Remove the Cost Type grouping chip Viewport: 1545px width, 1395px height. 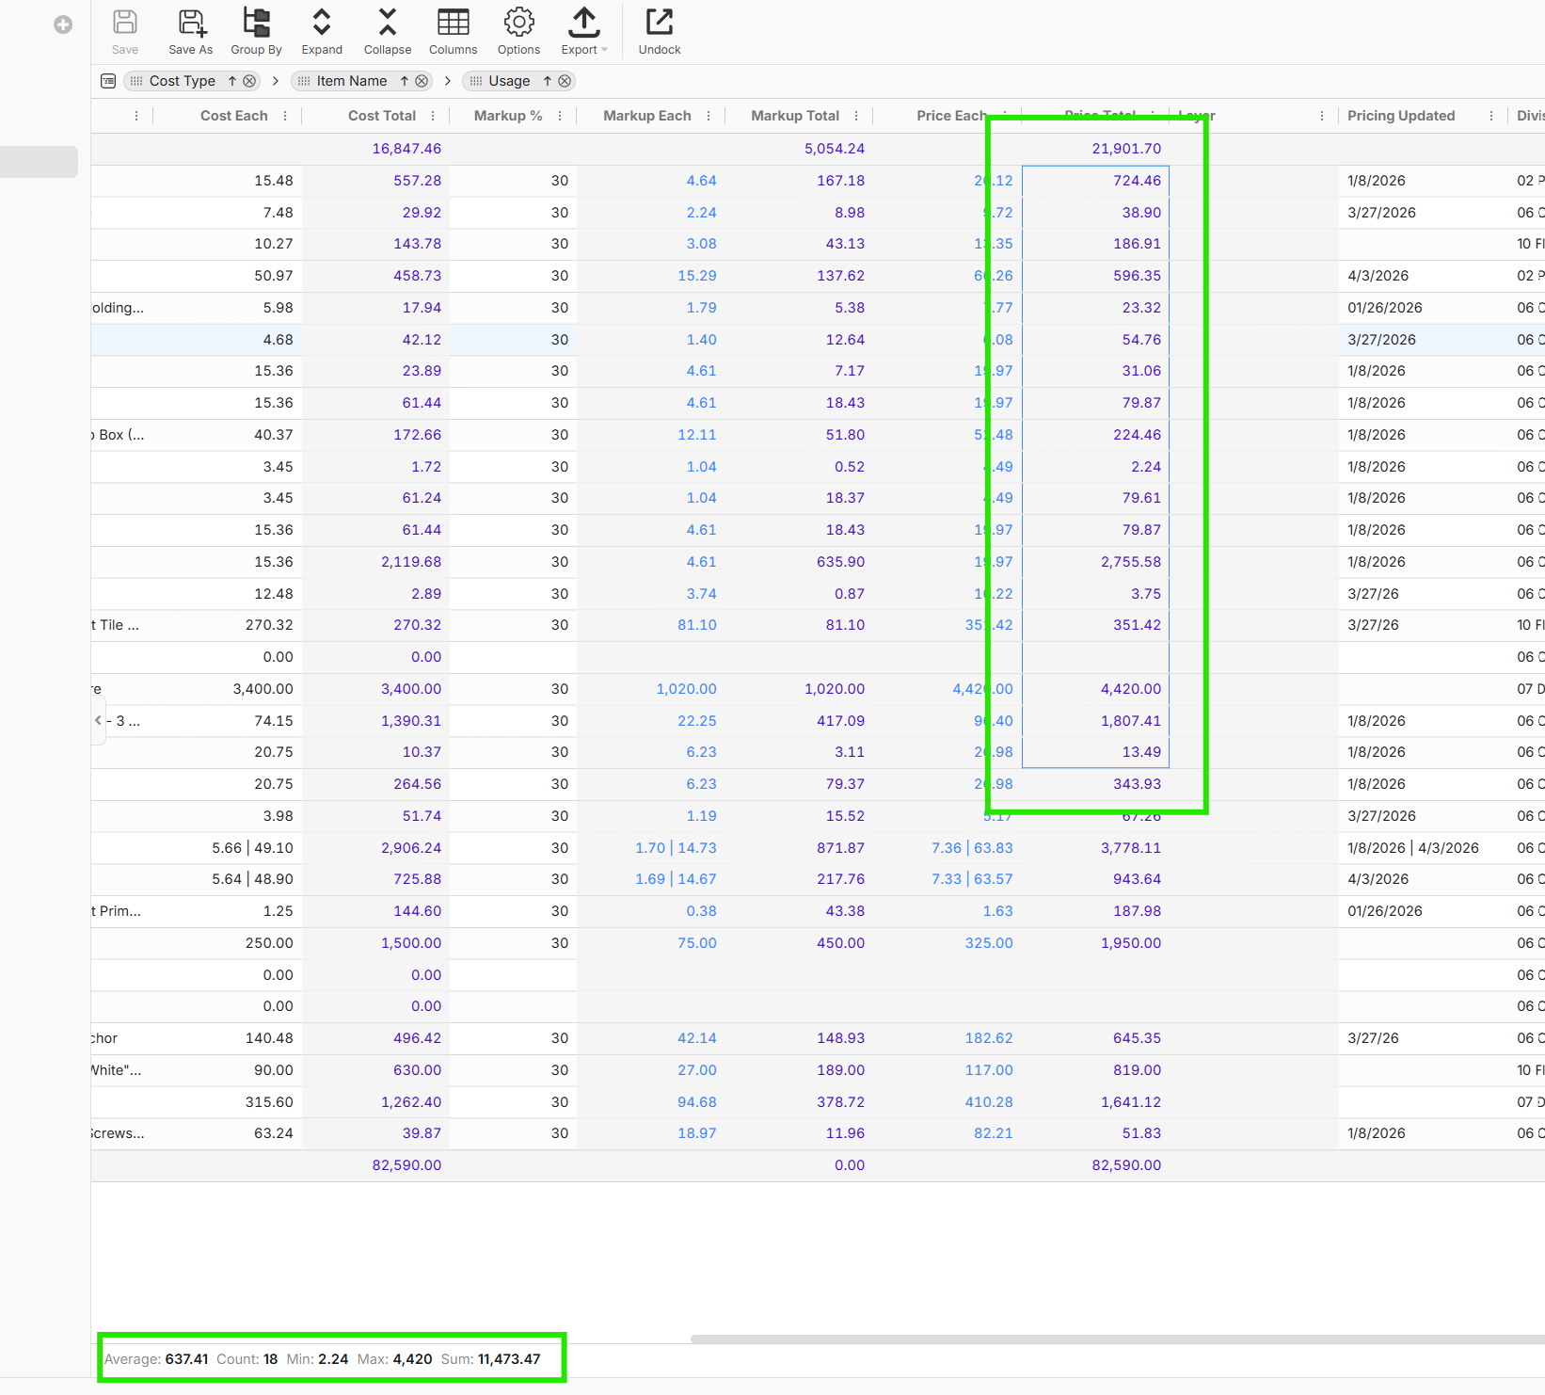[x=249, y=81]
